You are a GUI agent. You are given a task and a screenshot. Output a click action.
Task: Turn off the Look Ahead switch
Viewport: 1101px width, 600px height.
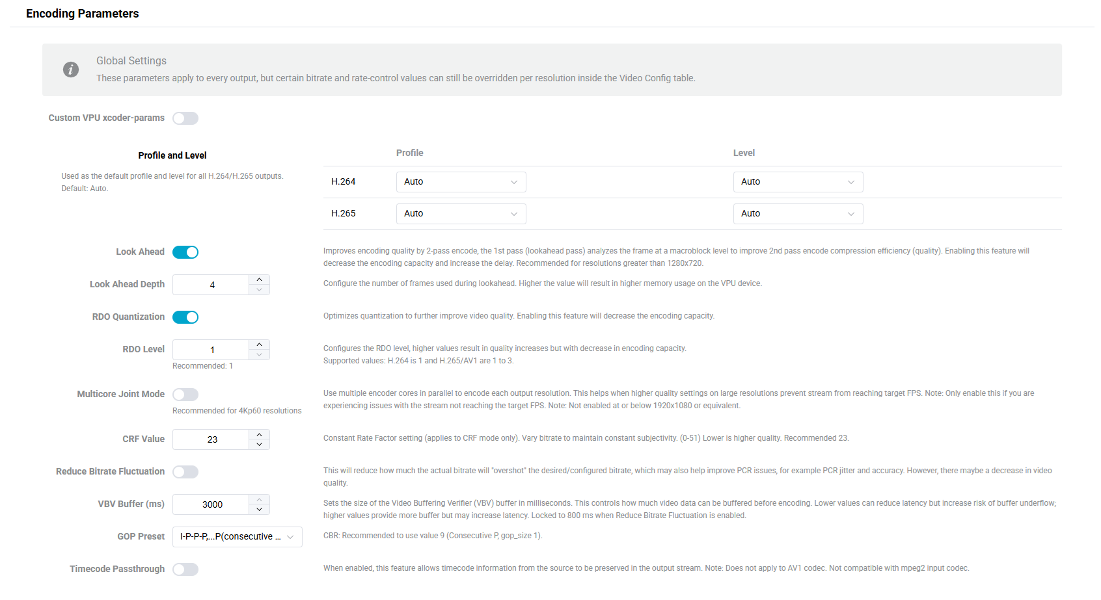click(x=185, y=252)
